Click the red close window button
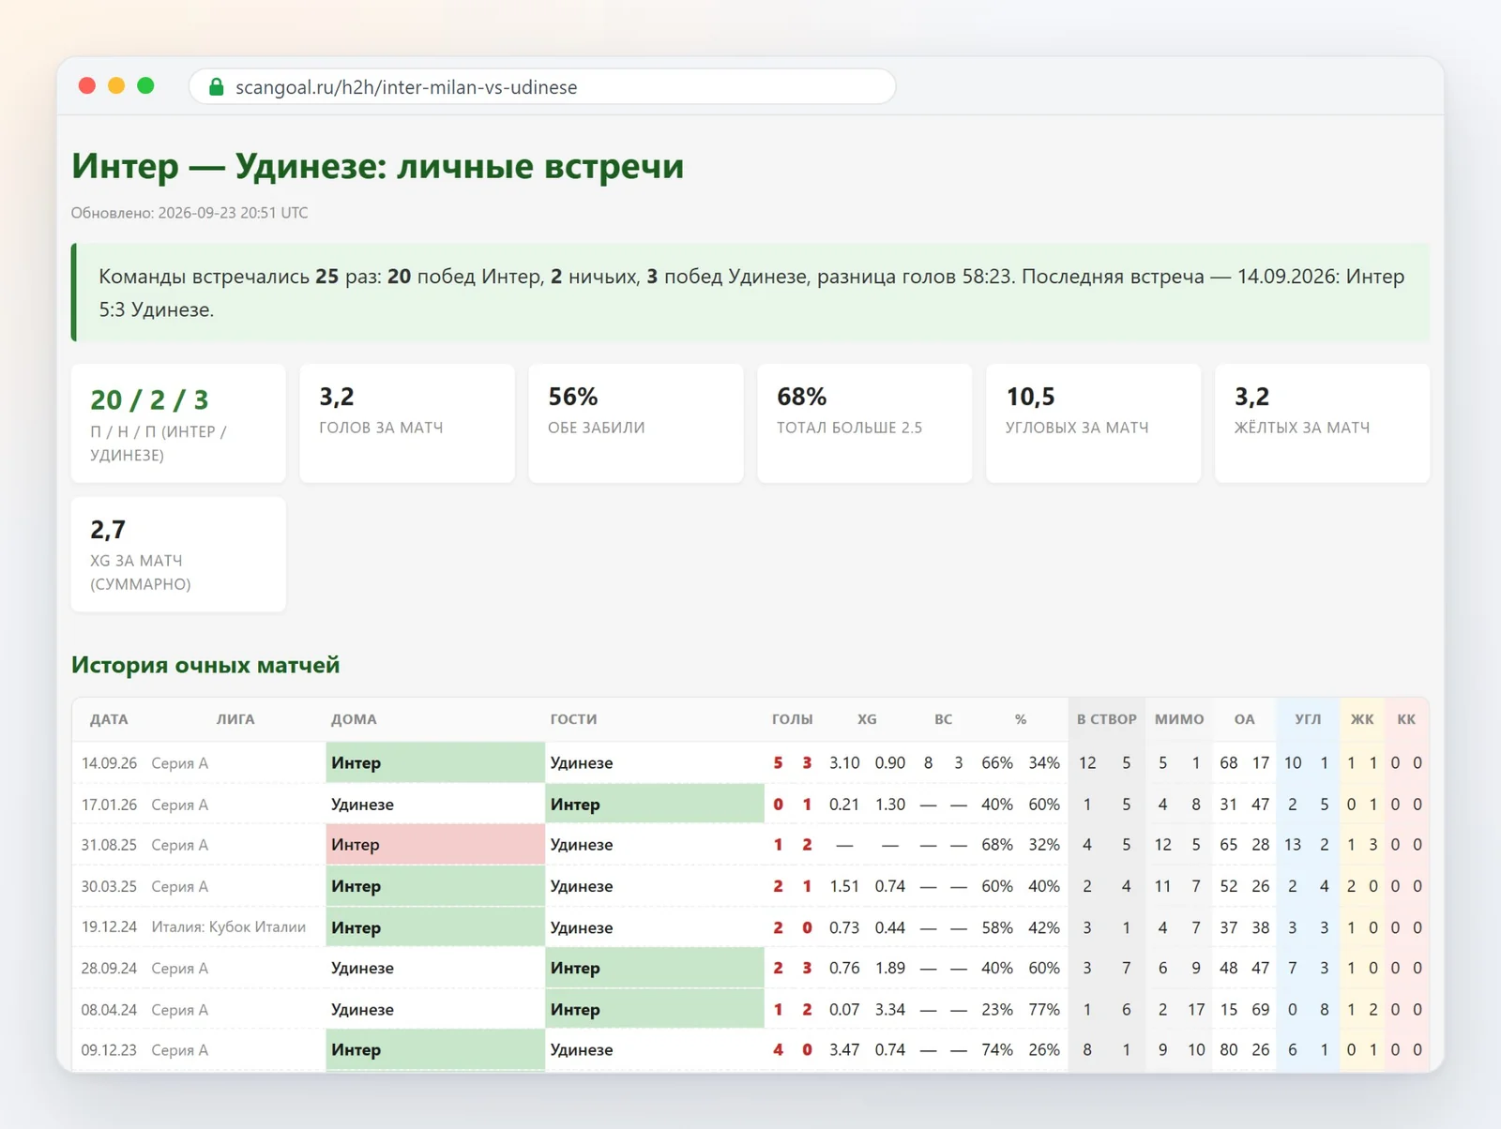The width and height of the screenshot is (1501, 1129). tap(87, 86)
